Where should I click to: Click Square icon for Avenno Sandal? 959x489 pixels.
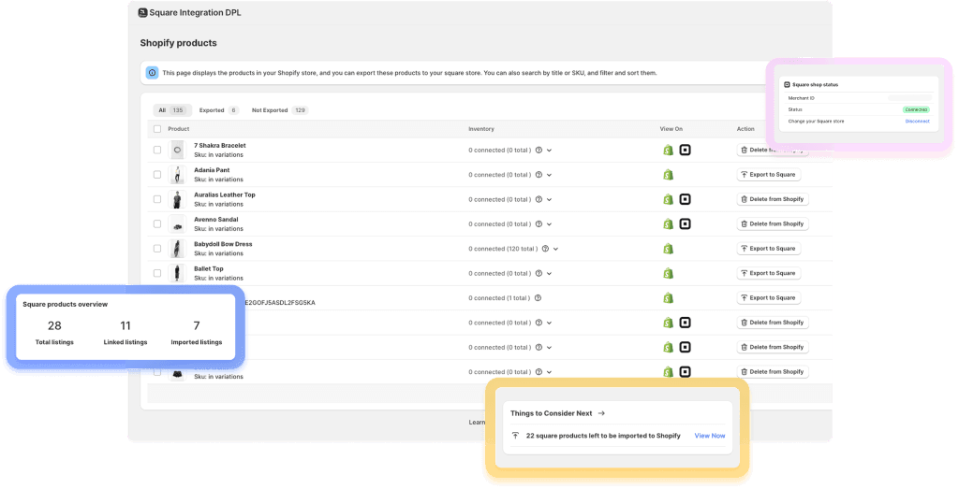(x=685, y=224)
